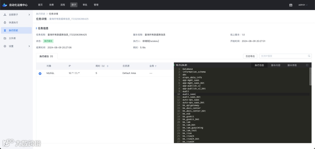This screenshot has width=315, height=149.
Task: Open the admin user dropdown
Action: tap(303, 5)
